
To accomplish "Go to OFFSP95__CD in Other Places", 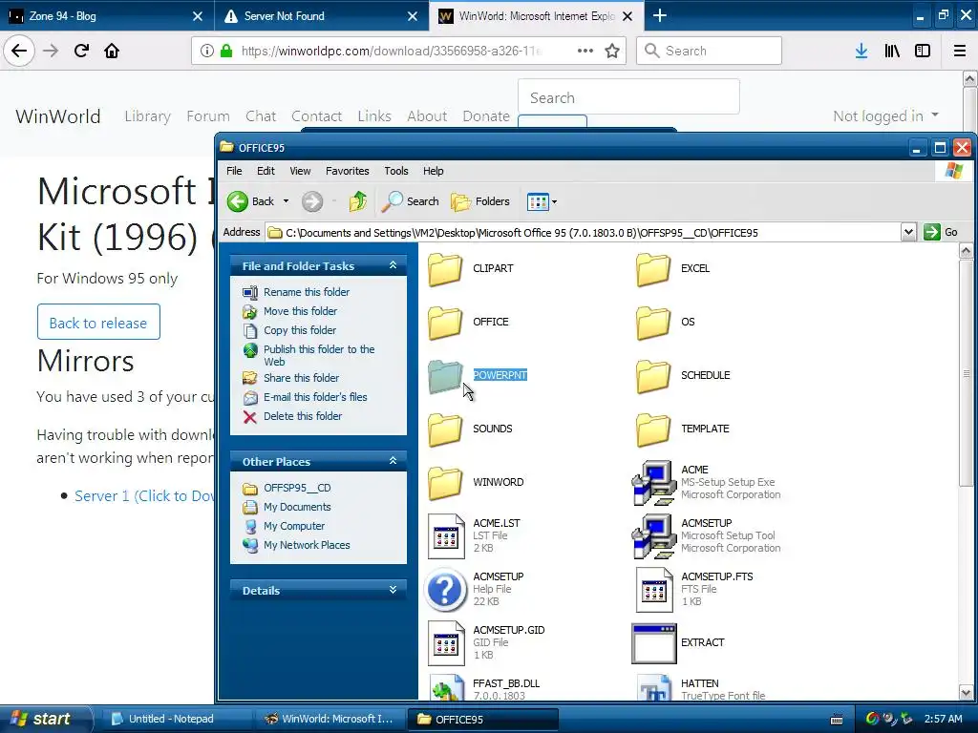I will [x=297, y=488].
